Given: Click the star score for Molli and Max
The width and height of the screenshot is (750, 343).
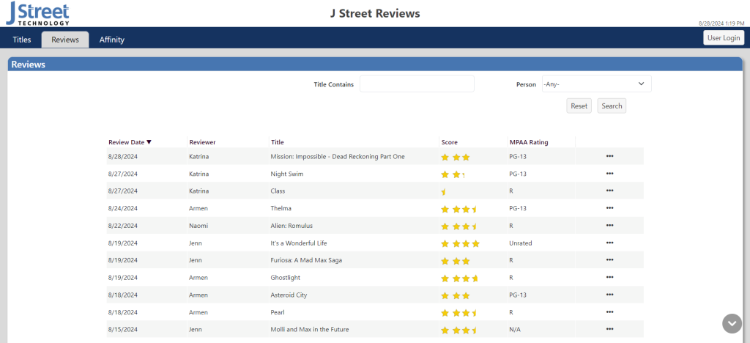Looking at the screenshot, I should 459,330.
